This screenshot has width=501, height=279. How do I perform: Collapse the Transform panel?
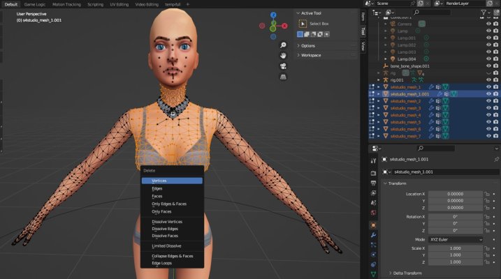[385, 183]
